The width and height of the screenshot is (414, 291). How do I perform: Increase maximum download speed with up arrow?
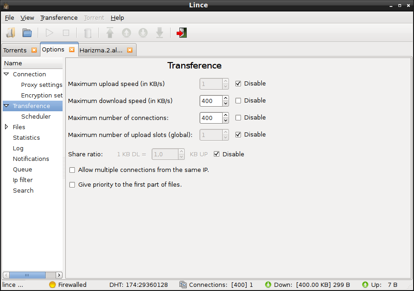point(225,98)
